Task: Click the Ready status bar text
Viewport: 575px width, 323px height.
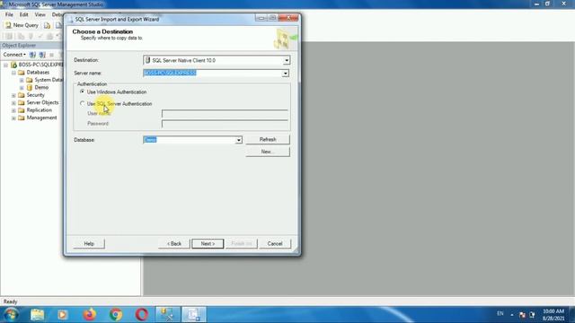Action: point(10,301)
